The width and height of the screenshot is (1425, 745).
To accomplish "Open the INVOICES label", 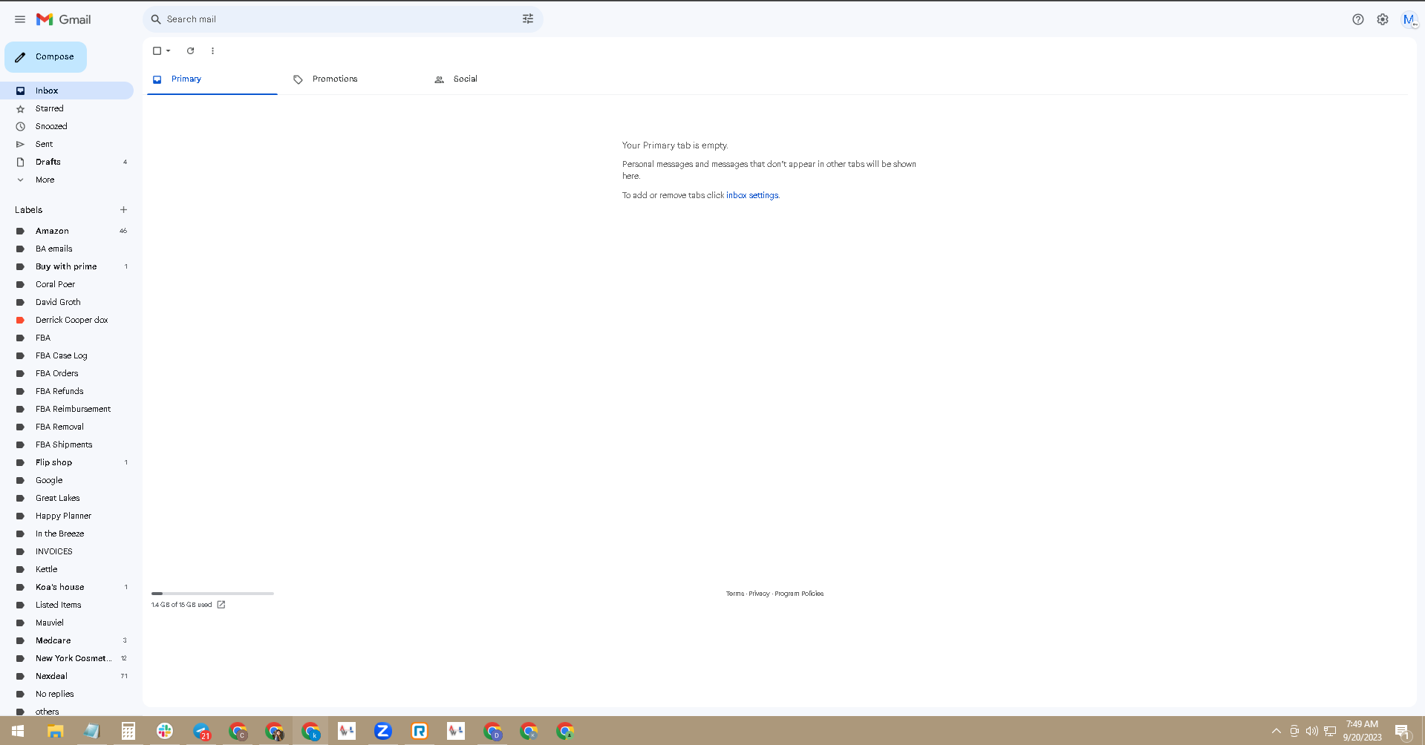I will coord(67,551).
